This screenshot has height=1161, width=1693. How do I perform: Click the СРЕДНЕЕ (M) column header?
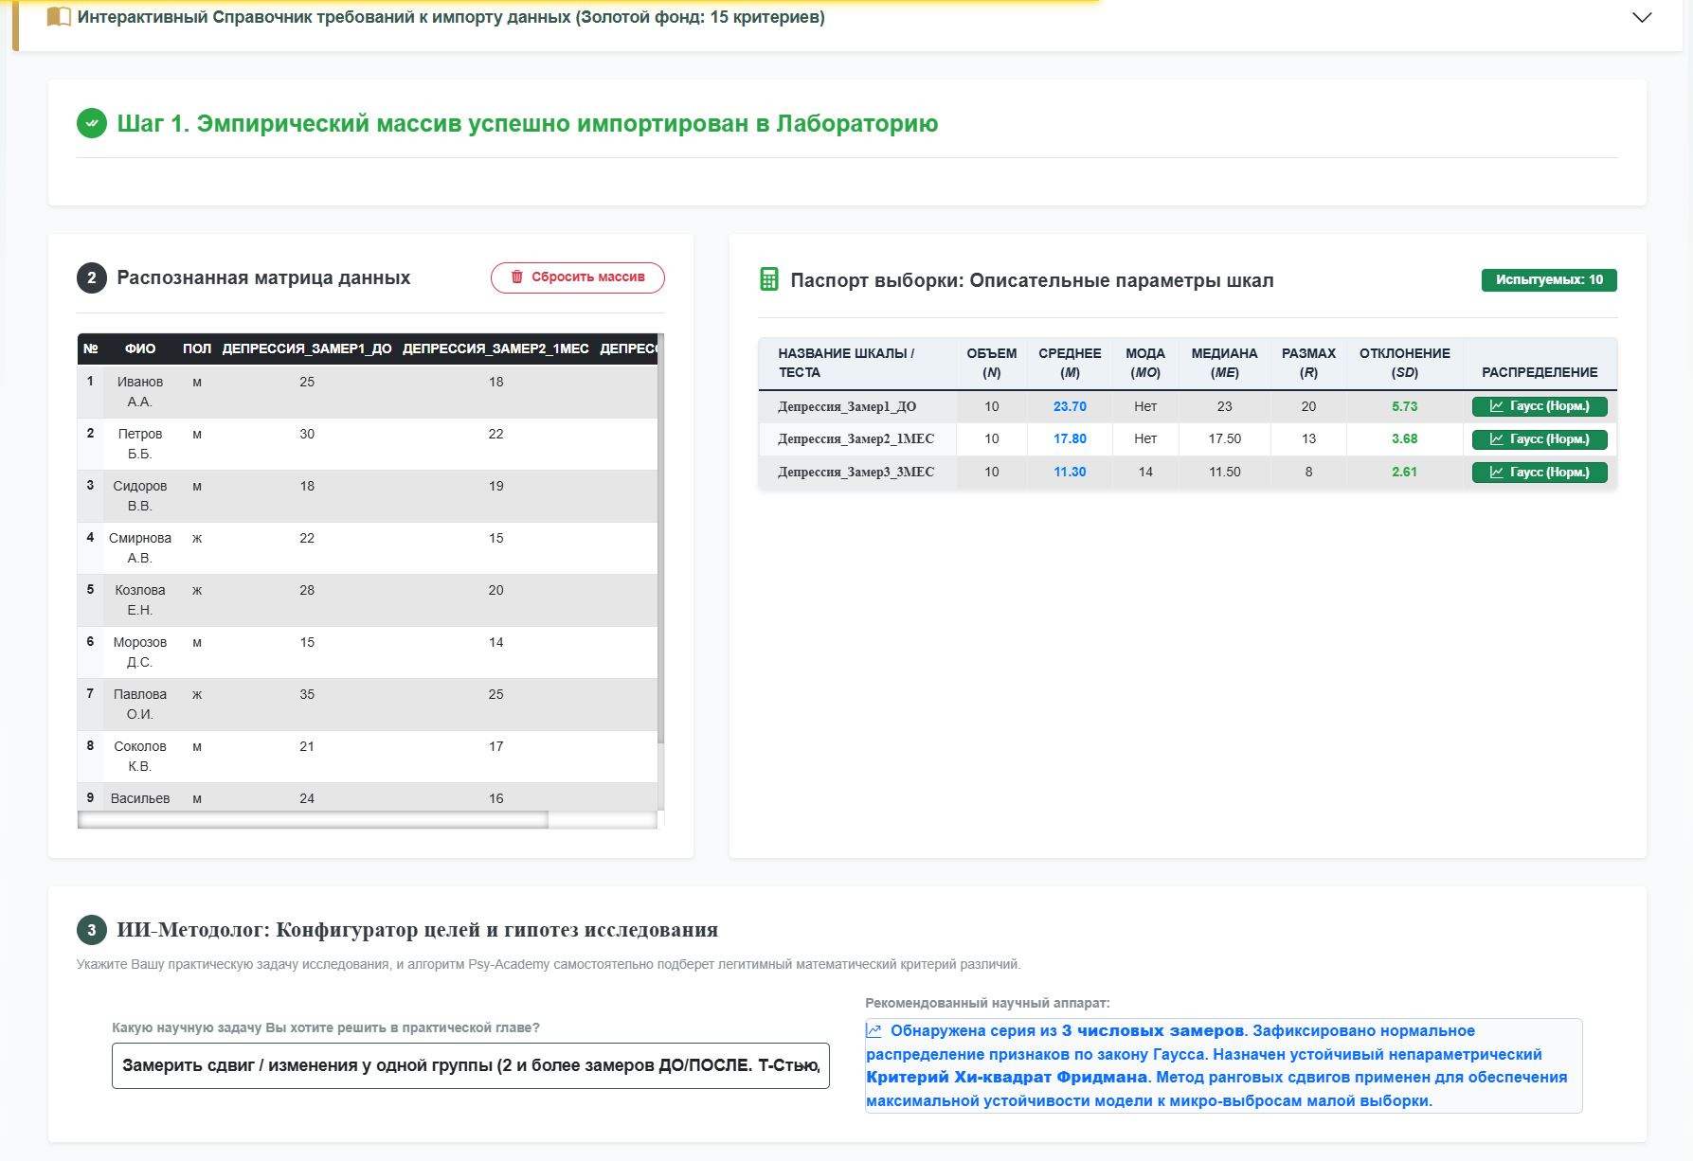point(1070,363)
